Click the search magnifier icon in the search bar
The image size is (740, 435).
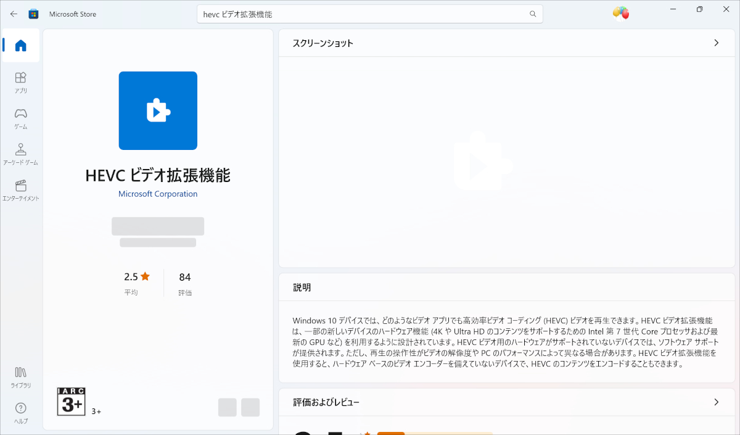coord(532,13)
